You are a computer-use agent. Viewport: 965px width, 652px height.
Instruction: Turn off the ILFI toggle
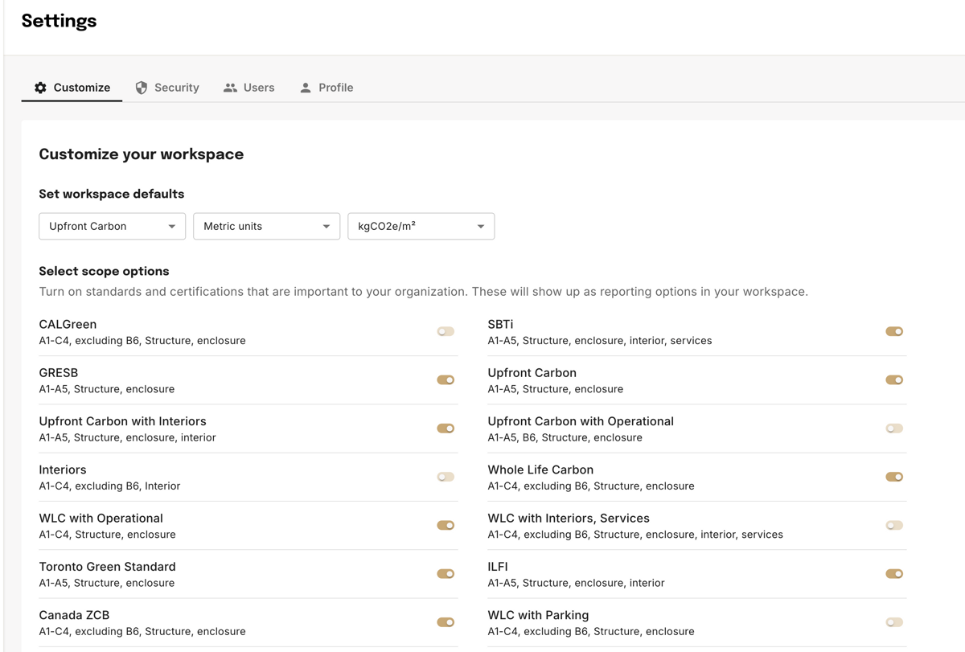pos(894,573)
